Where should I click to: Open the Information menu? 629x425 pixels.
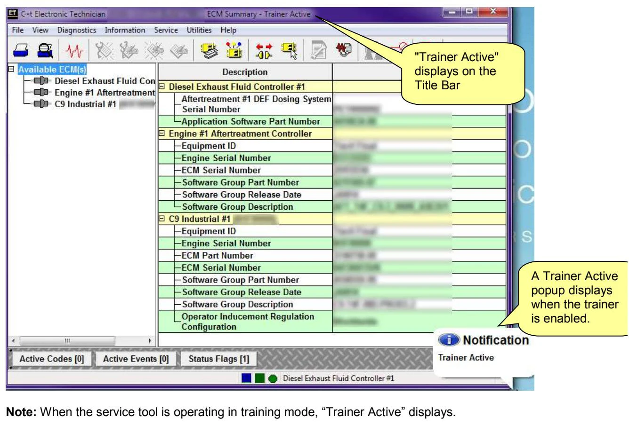point(125,30)
